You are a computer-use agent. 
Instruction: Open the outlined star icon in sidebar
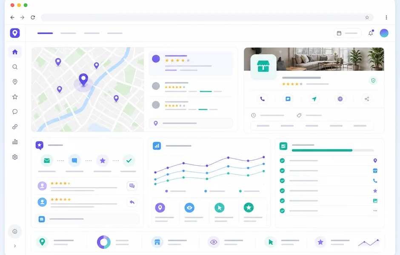tap(15, 97)
